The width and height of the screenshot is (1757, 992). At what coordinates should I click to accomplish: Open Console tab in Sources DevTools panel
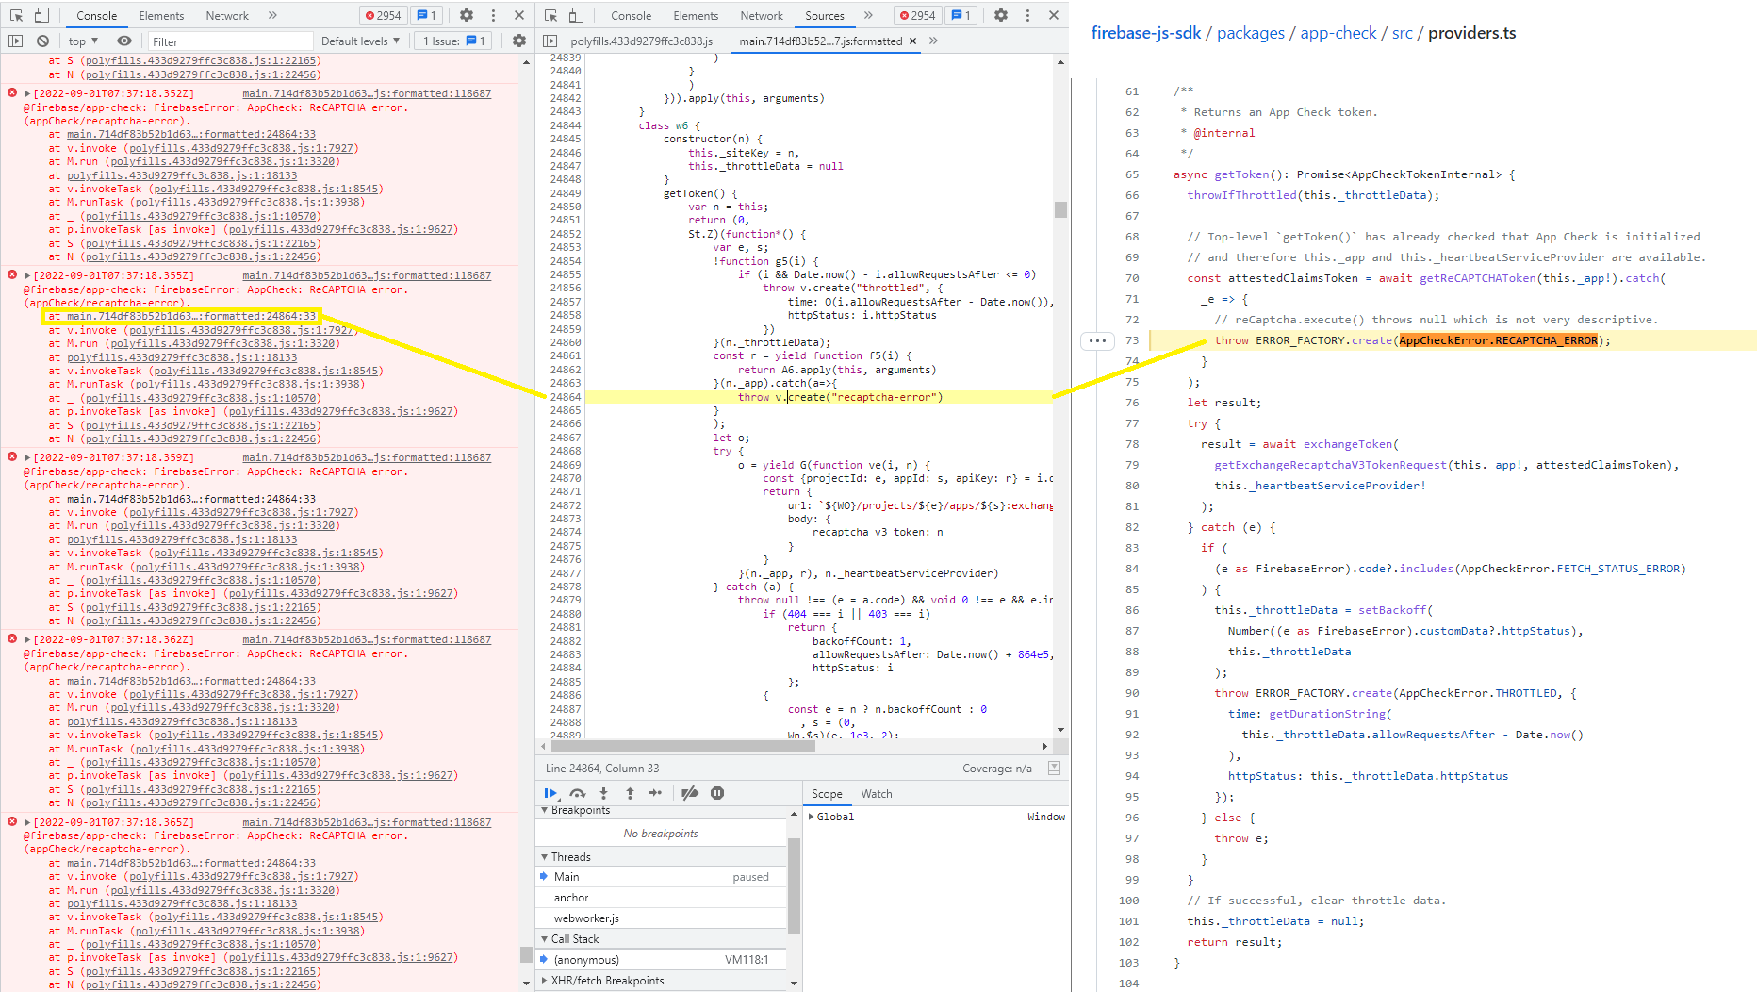coord(631,15)
